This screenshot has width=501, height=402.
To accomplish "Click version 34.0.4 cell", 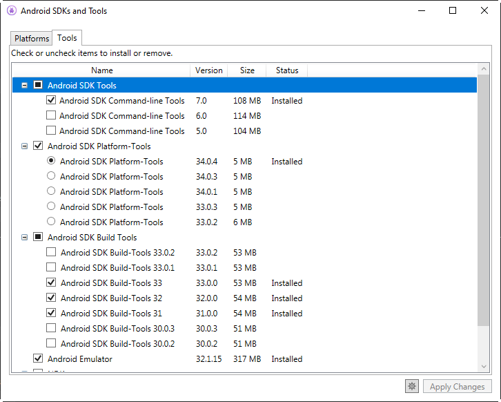I will (x=206, y=162).
